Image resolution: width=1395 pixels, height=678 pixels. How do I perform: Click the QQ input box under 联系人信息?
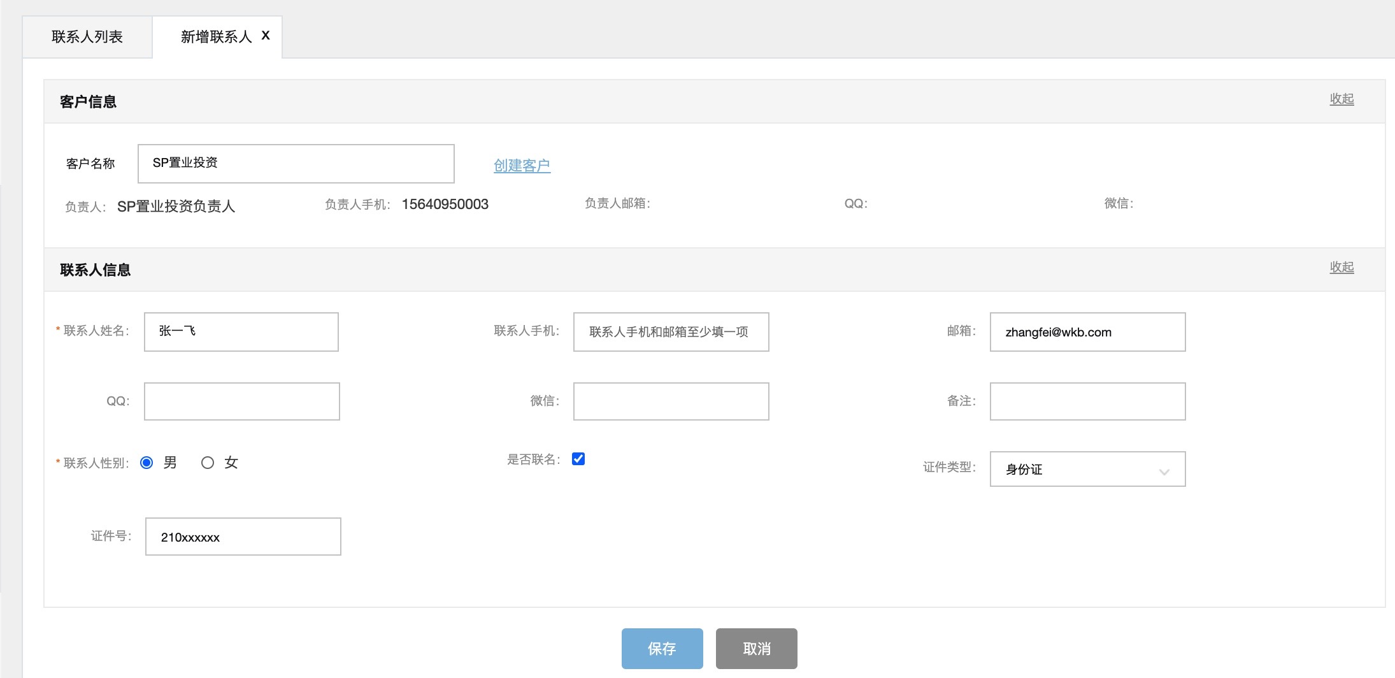241,401
